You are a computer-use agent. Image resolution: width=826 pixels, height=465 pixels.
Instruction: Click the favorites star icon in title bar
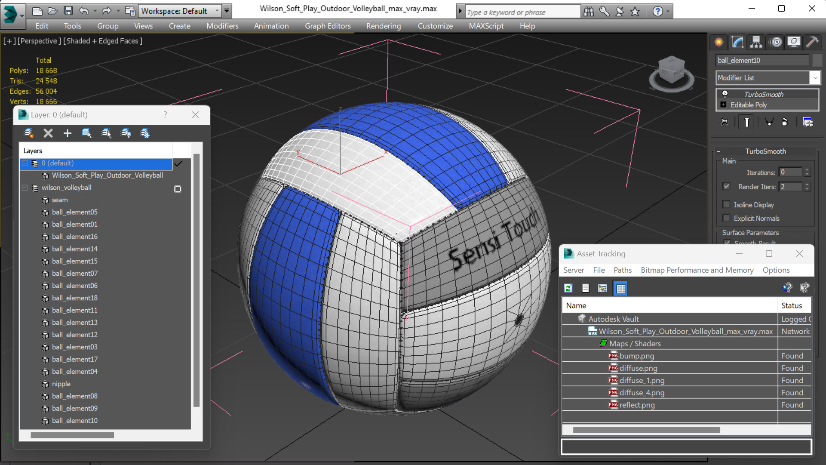coord(635,12)
